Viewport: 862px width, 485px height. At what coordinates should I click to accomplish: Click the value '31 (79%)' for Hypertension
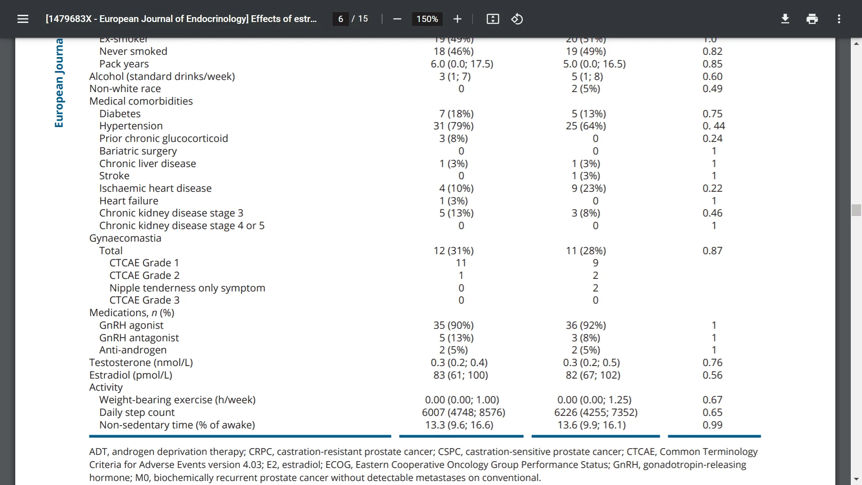click(453, 126)
